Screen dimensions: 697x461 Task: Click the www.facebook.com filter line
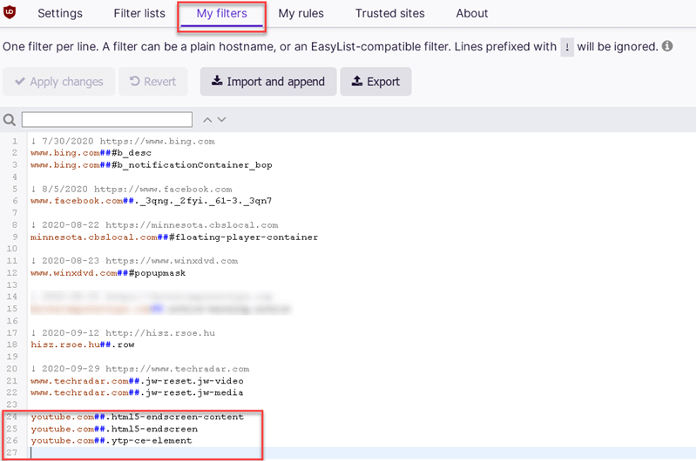tap(151, 201)
